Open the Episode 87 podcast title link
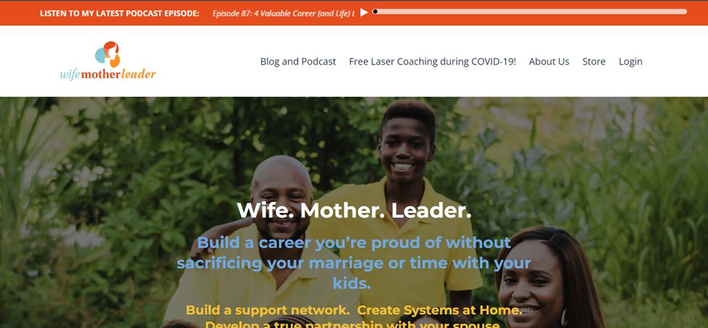Image resolution: width=708 pixels, height=328 pixels. [283, 13]
